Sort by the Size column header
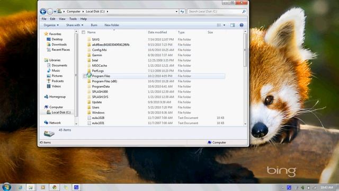Screen dimensions: 339x191 click(210, 32)
